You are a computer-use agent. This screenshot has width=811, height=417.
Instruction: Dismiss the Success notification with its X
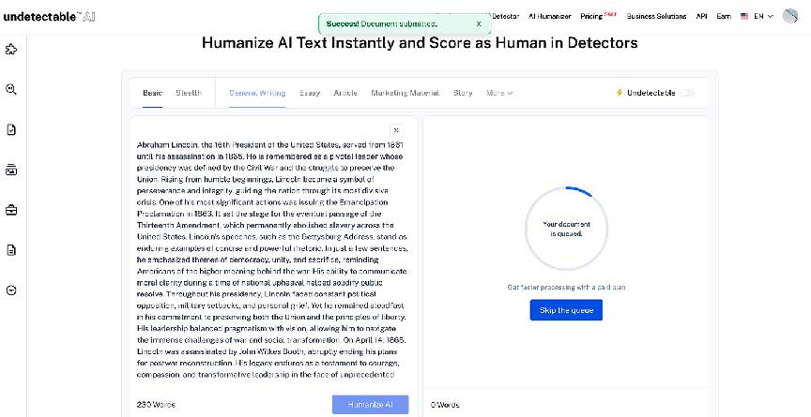pos(479,23)
